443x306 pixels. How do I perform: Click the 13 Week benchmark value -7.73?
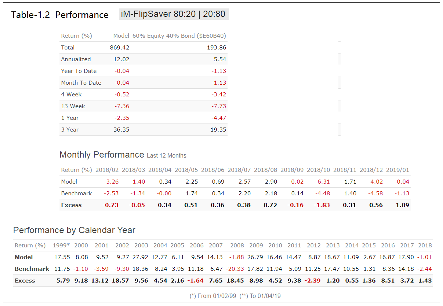219,106
